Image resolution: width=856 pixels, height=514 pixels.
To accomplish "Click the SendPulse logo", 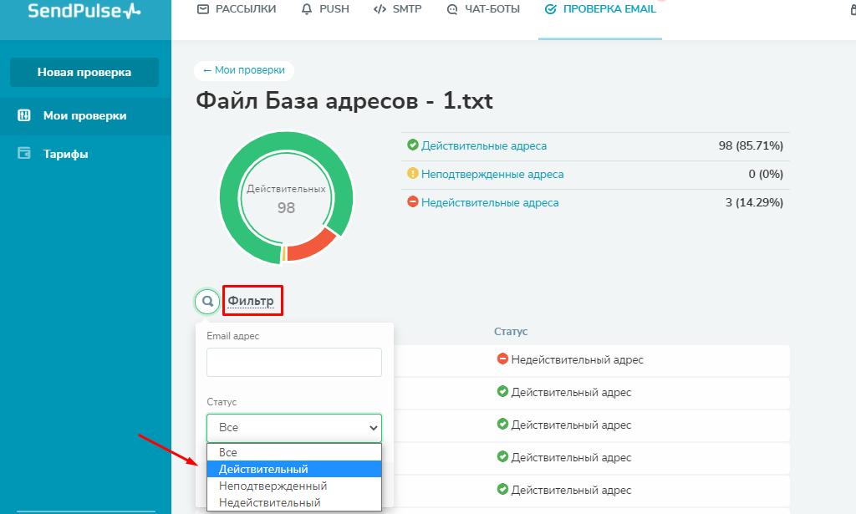I will click(x=84, y=11).
